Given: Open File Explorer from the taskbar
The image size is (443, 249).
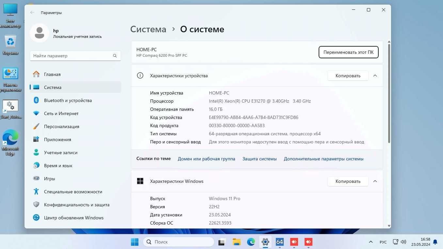Looking at the screenshot, I should coord(237,242).
